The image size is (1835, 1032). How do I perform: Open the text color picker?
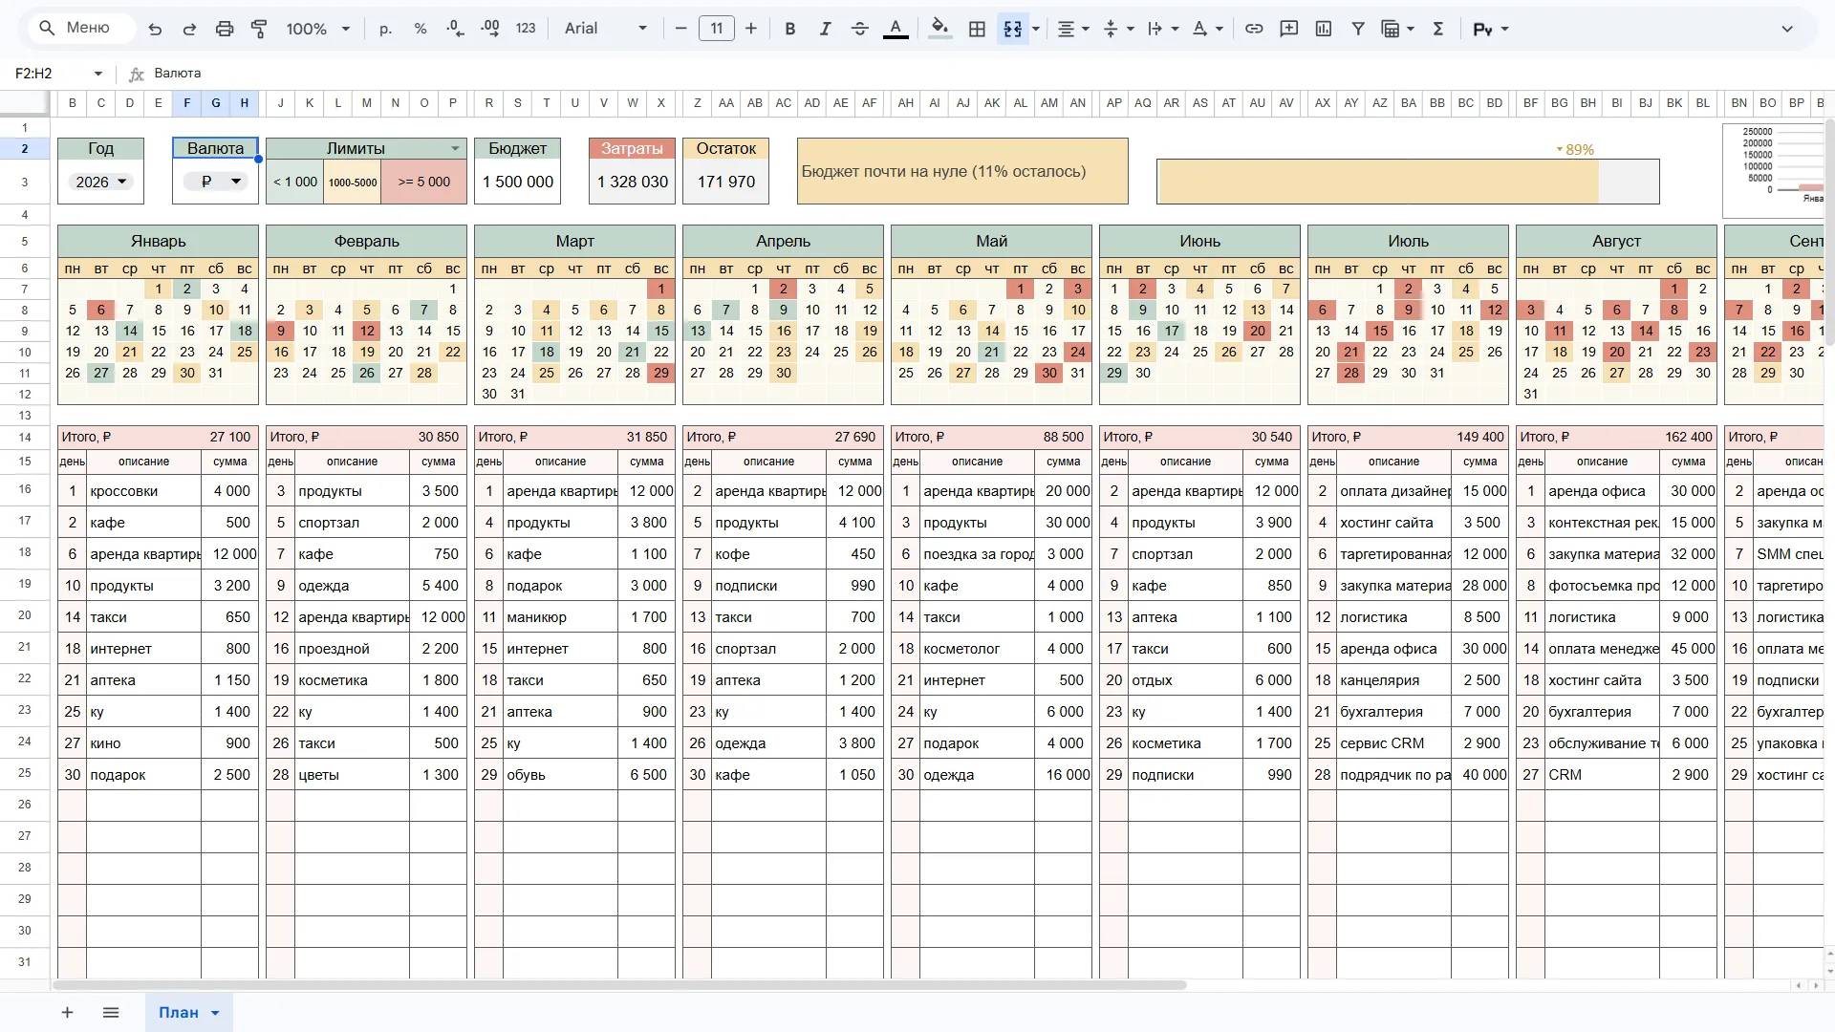point(896,29)
